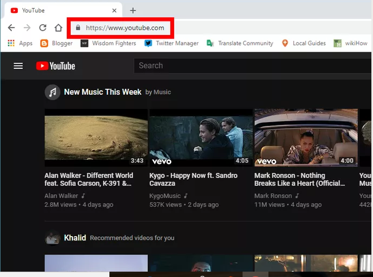The image size is (373, 277).
Task: Play the Alan Walker Different World thumbnail
Action: pos(96,138)
